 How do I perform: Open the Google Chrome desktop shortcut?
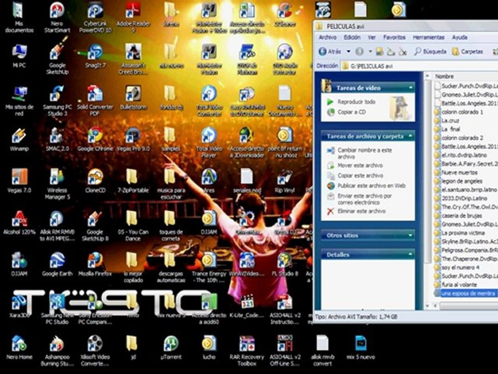[x=95, y=139]
